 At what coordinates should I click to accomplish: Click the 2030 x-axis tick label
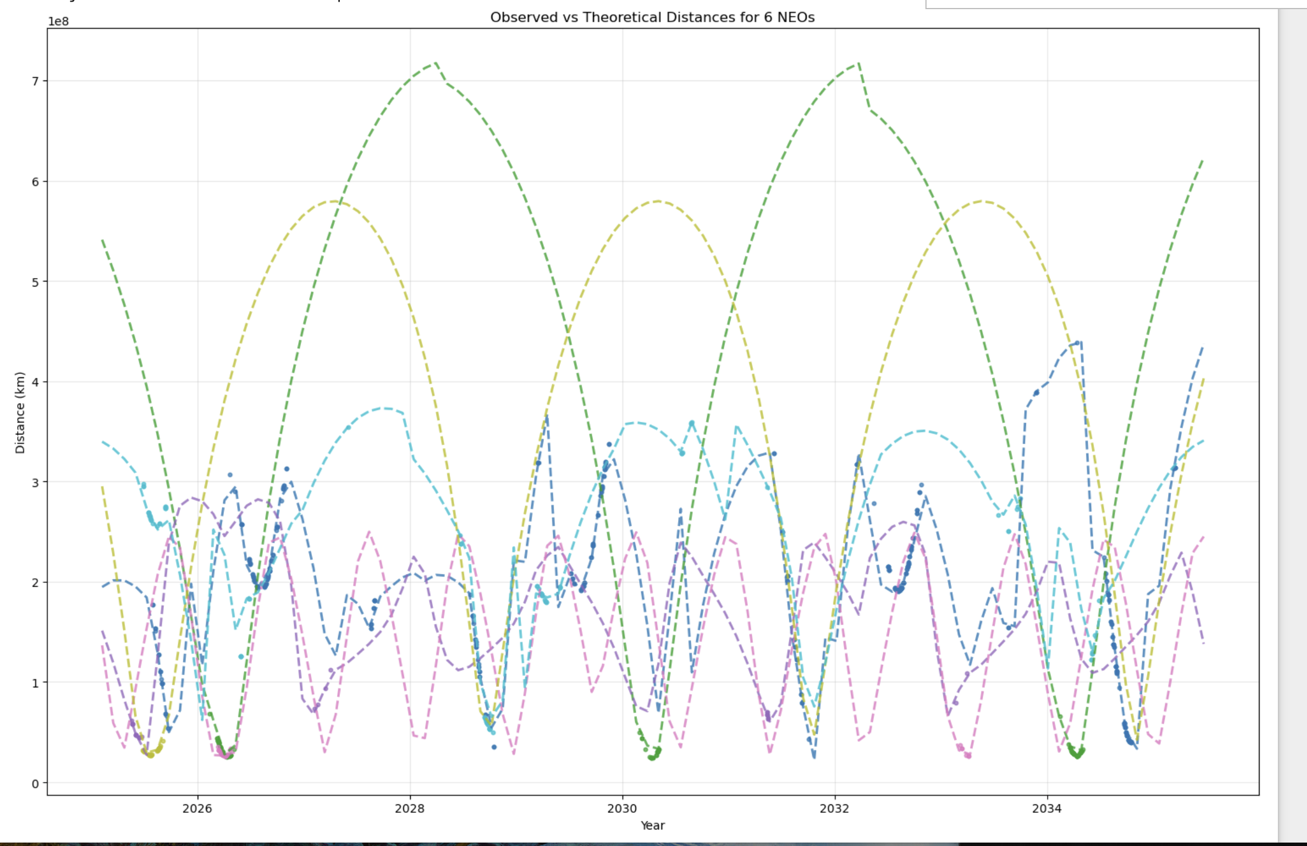coord(622,808)
